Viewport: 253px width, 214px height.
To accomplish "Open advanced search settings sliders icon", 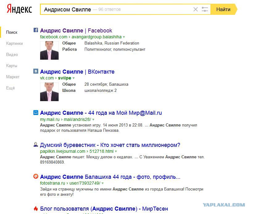I will pos(205,9).
